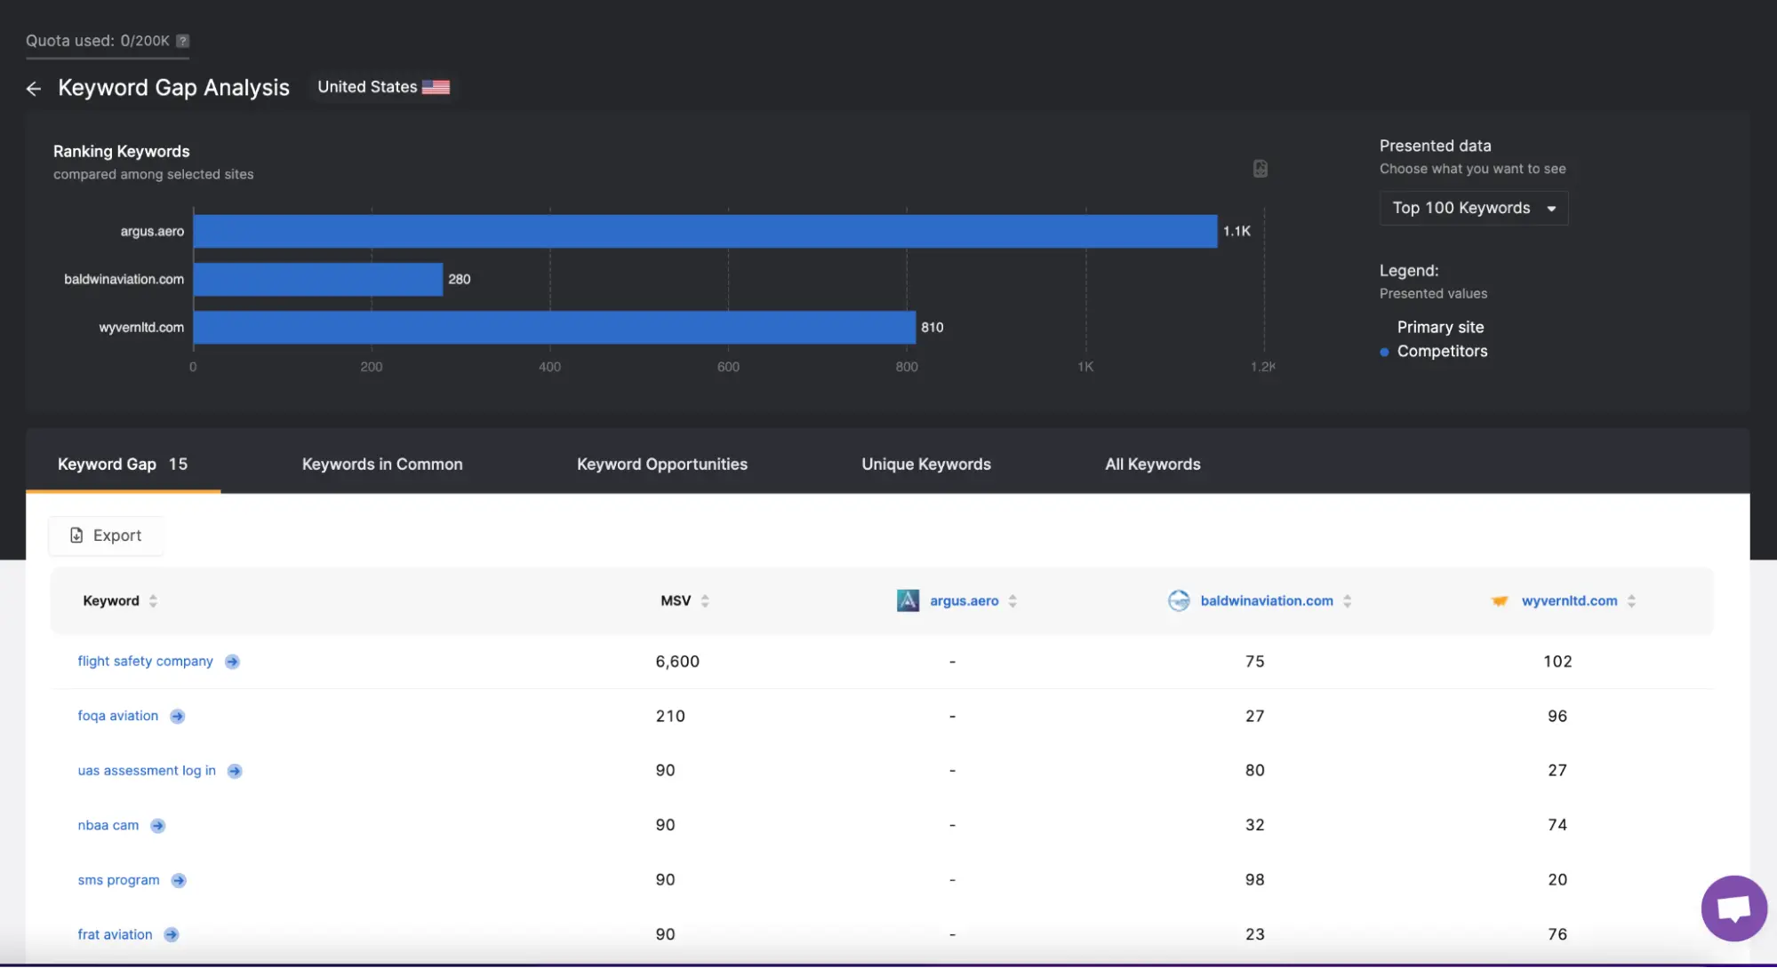1777x968 pixels.
Task: Toggle the Competitors legend item
Action: [1441, 352]
